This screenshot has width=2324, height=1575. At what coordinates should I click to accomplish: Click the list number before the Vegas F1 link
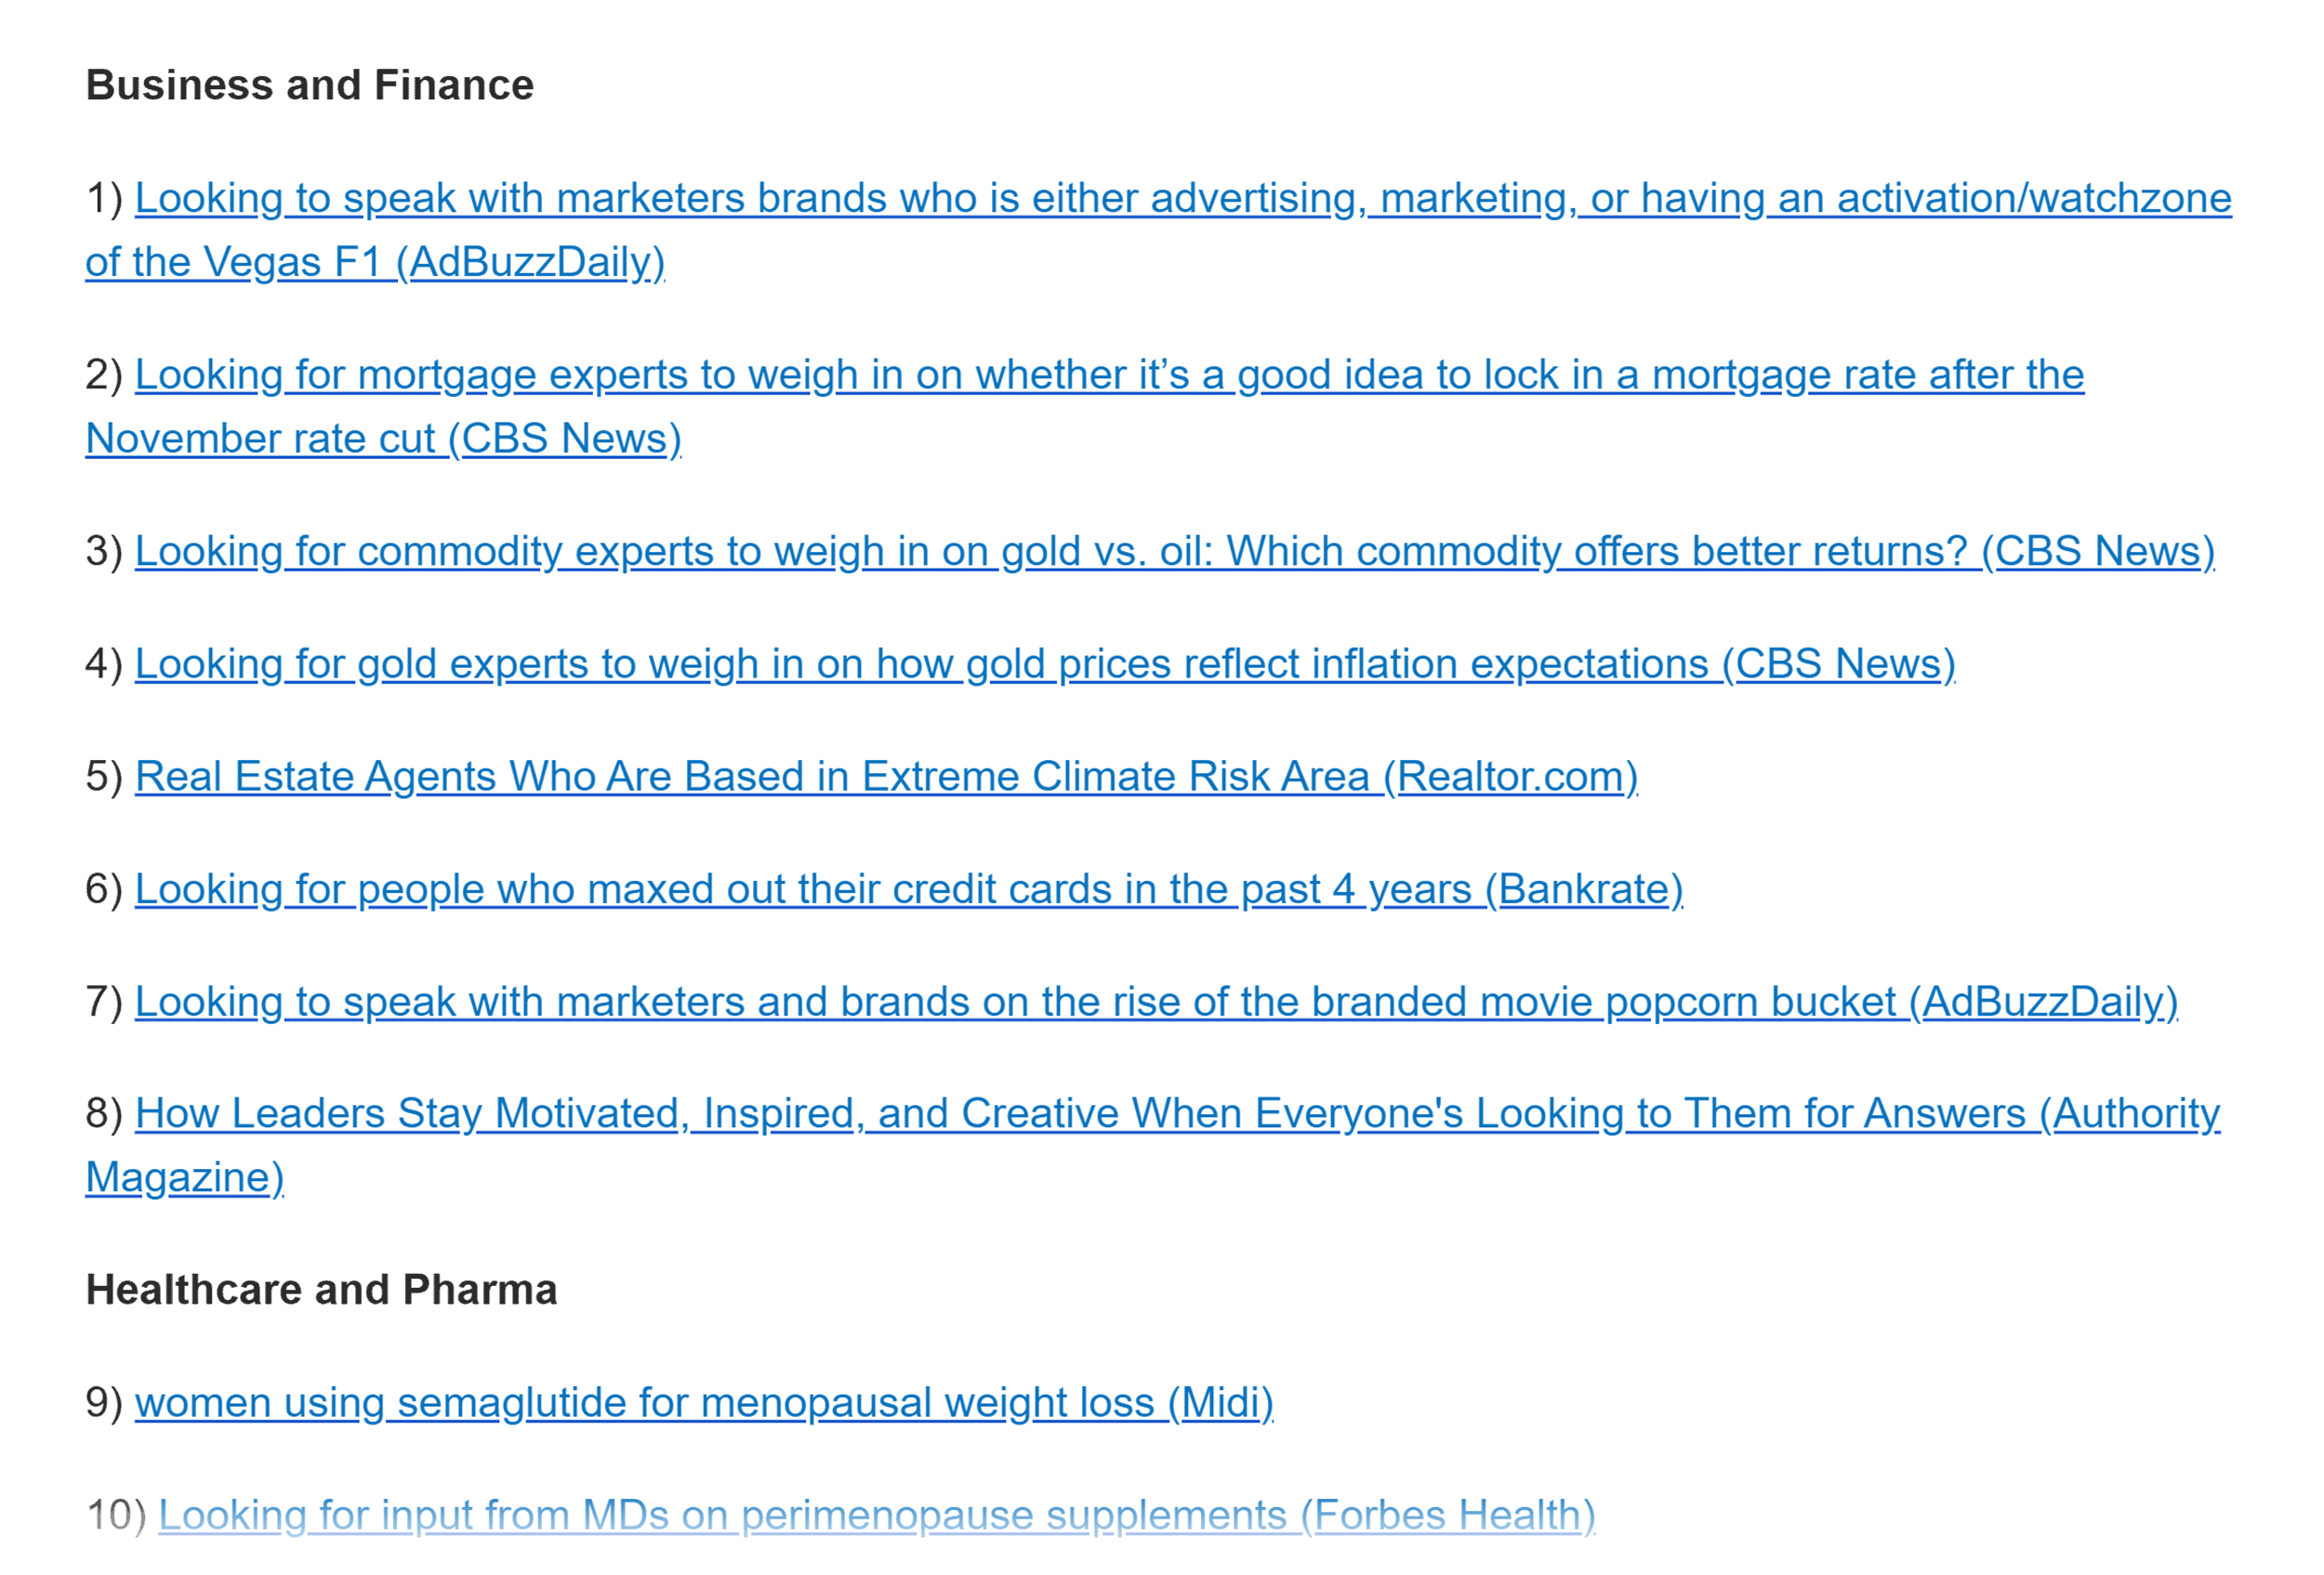[103, 199]
